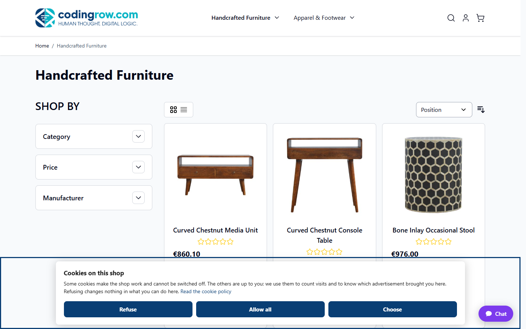Refuse cookies
This screenshot has width=526, height=329.
(128, 309)
